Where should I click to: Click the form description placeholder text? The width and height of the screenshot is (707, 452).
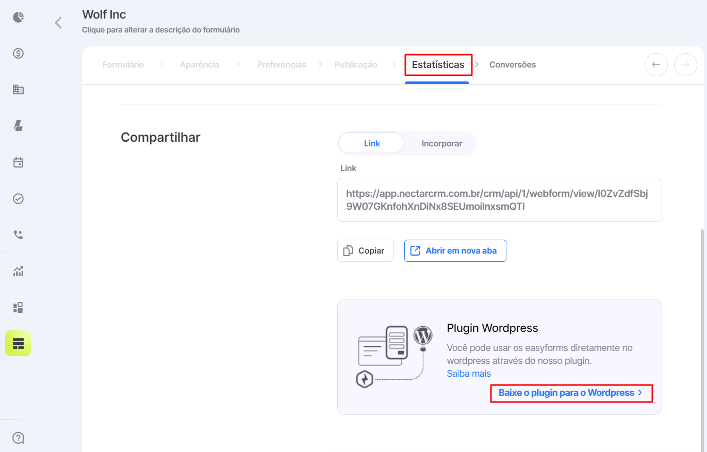[x=161, y=30]
